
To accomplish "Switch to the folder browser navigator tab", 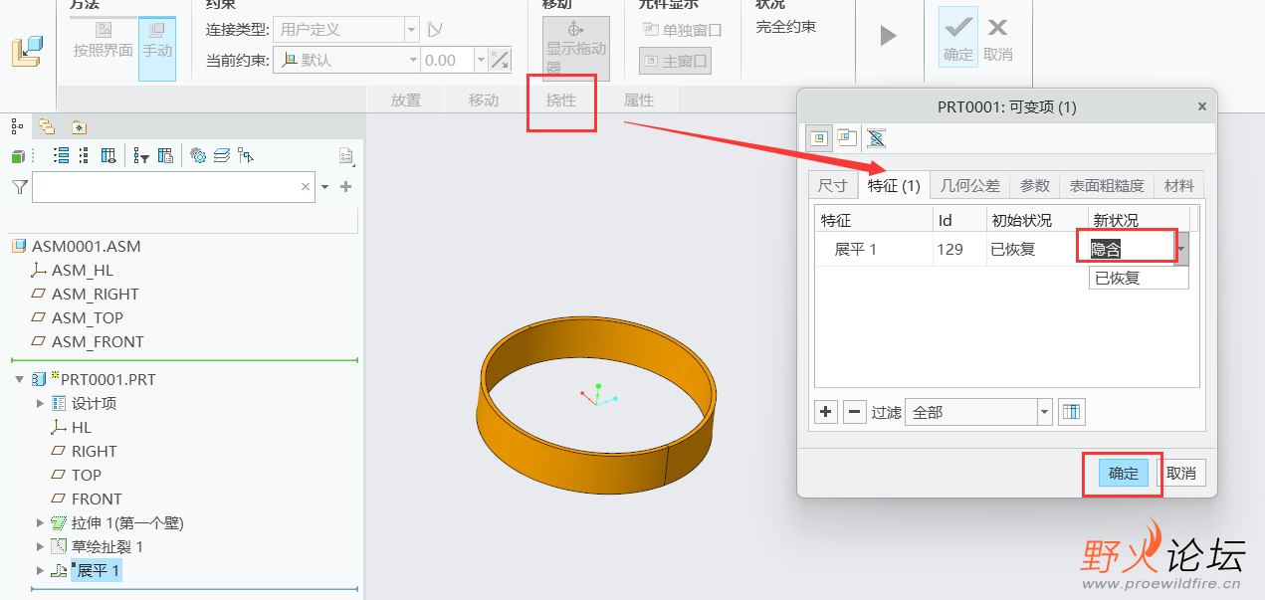I will coord(47,126).
